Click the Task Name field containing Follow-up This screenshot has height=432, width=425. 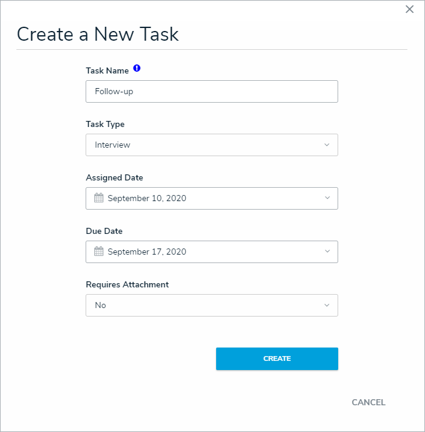211,92
